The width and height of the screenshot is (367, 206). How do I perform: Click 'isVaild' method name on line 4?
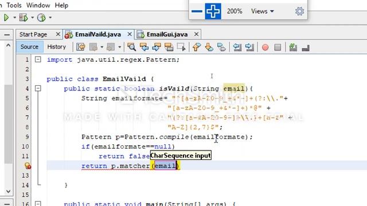pos(174,89)
